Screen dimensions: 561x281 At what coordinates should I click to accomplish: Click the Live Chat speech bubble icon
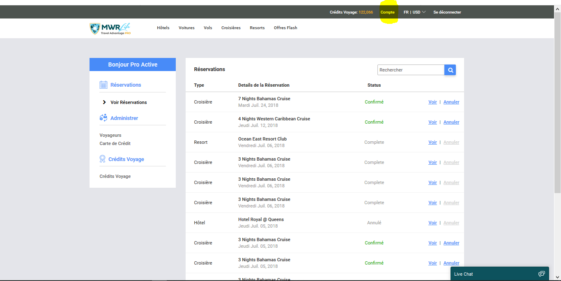[x=542, y=274]
